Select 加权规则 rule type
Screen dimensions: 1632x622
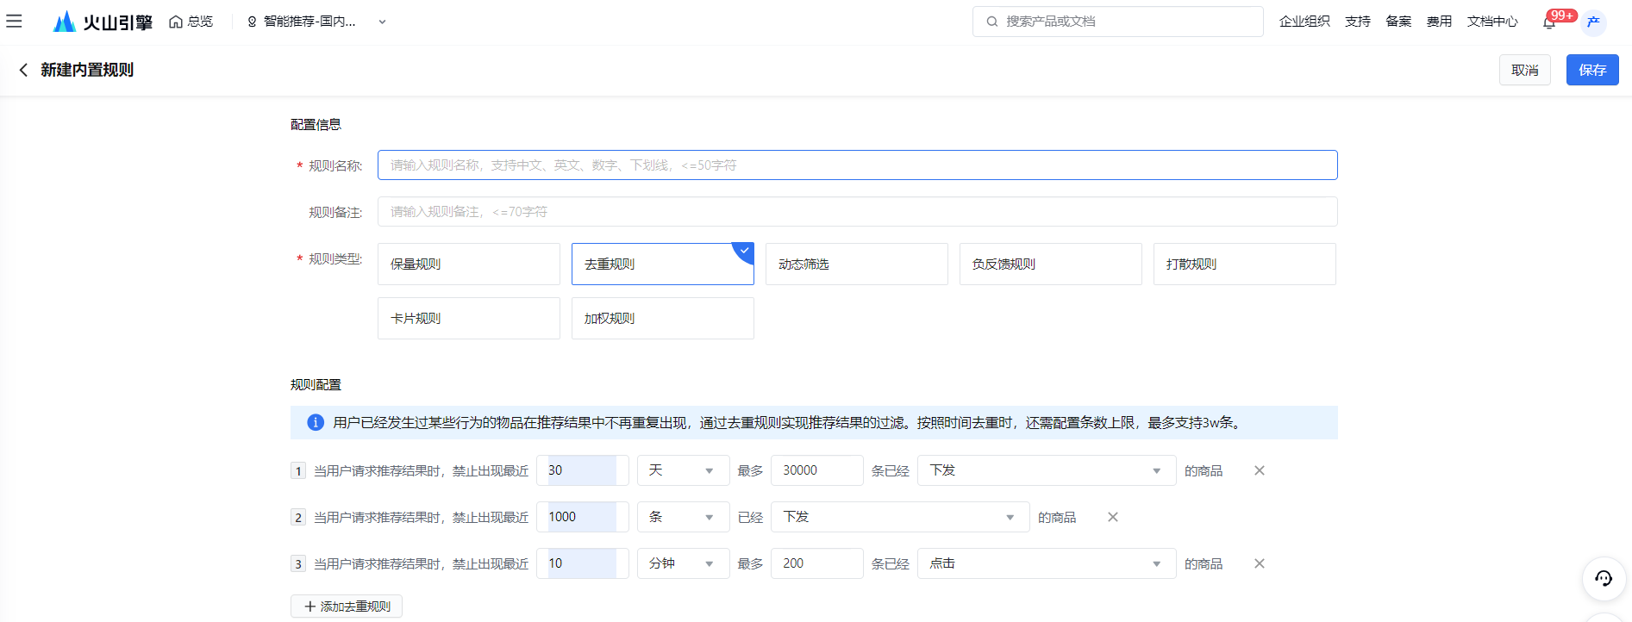(663, 319)
